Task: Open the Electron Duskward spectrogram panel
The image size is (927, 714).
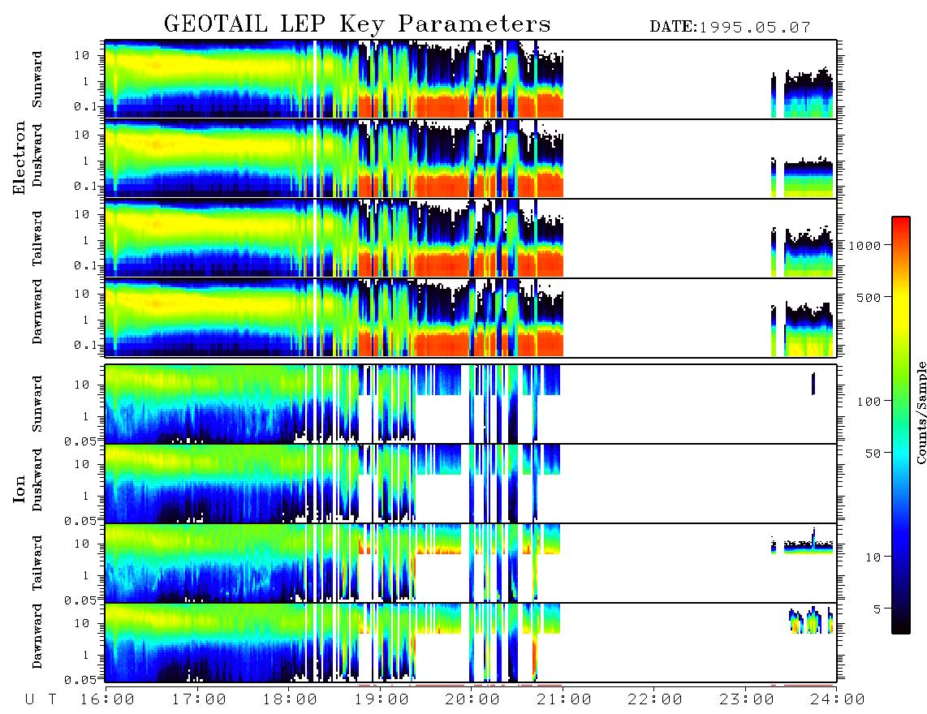Action: pos(471,158)
